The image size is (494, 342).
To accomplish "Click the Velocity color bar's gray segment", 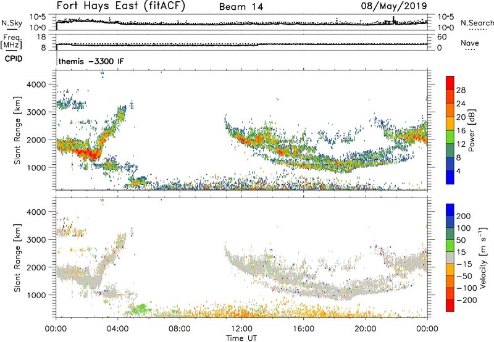I will pos(450,257).
